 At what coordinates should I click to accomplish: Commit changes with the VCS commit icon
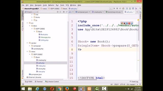pos(130,8)
